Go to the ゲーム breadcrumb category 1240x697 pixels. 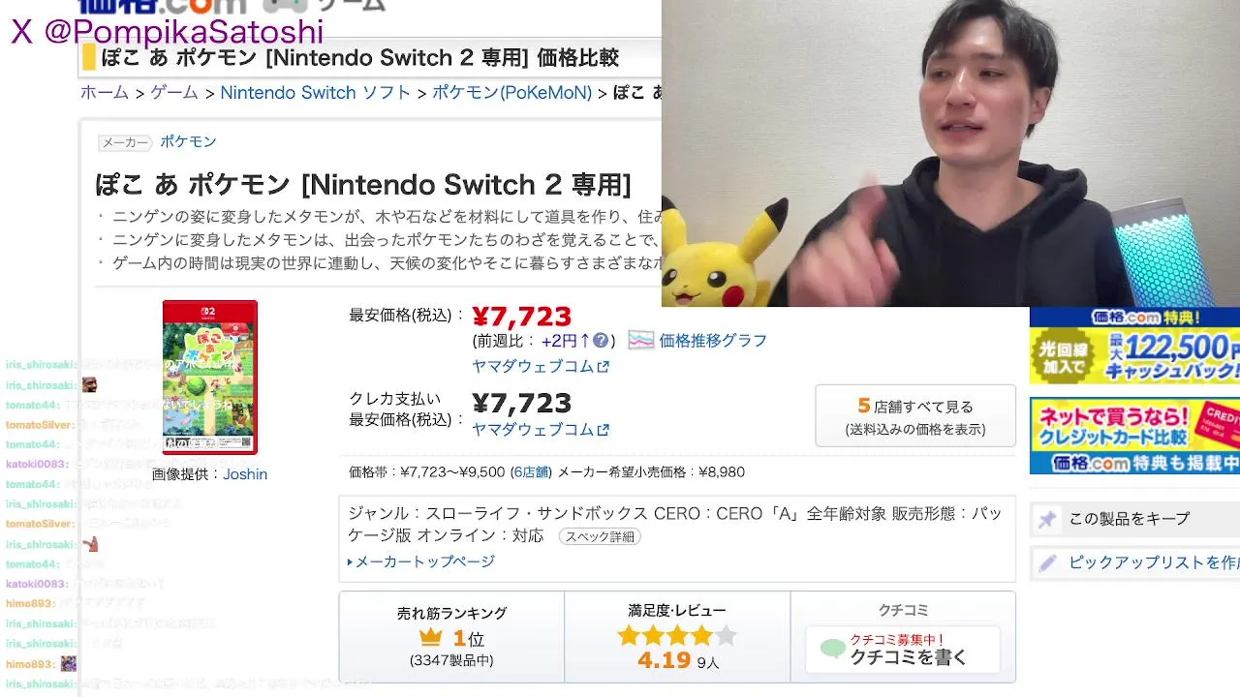[x=174, y=93]
